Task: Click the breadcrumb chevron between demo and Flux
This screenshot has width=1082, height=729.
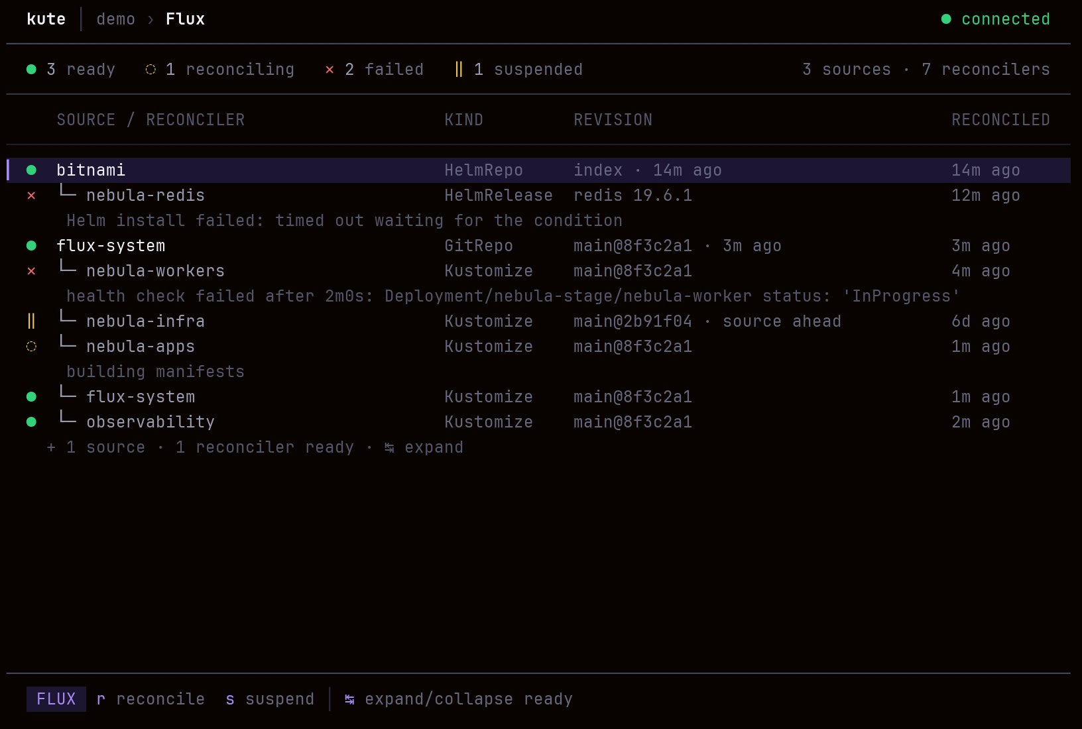Action: tap(150, 20)
